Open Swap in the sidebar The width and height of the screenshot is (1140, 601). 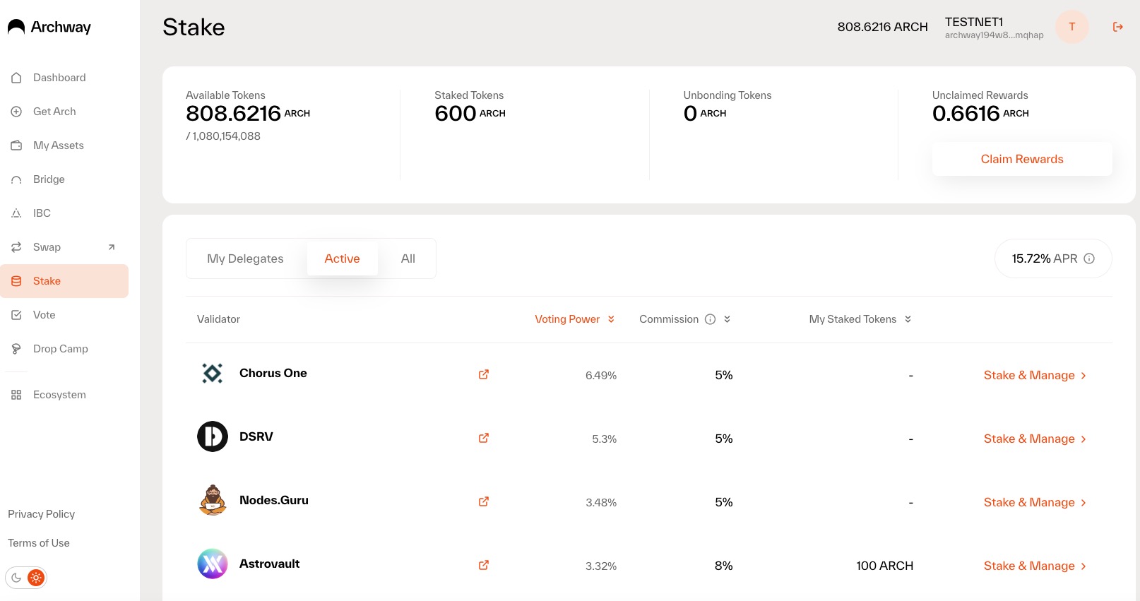47,247
